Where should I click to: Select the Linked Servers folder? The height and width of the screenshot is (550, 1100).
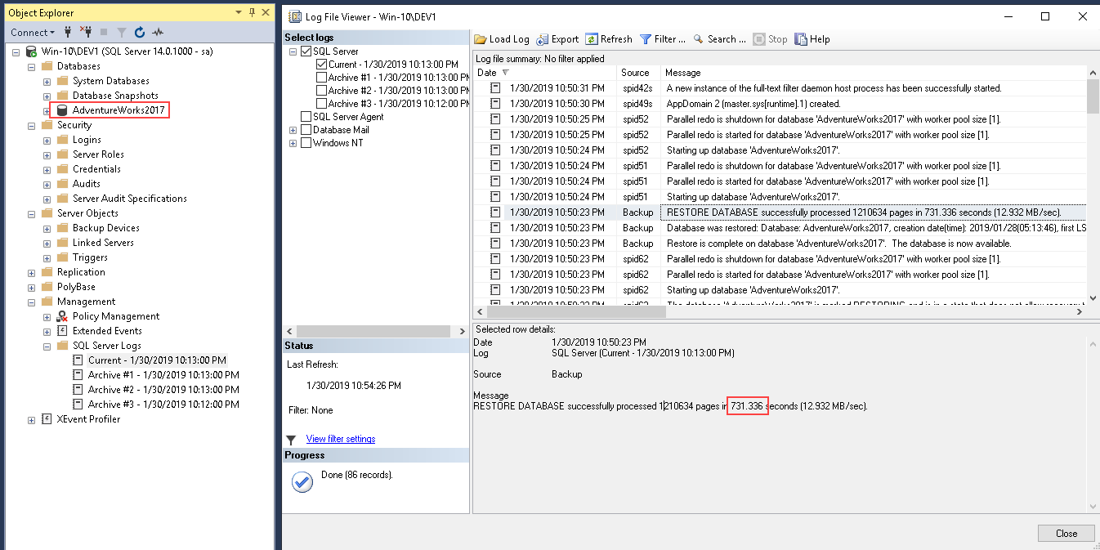click(x=104, y=243)
